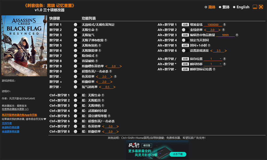Toggle 金钱倍率 switch
Viewport: 267px width, 160px height.
pyautogui.click(x=185, y=30)
